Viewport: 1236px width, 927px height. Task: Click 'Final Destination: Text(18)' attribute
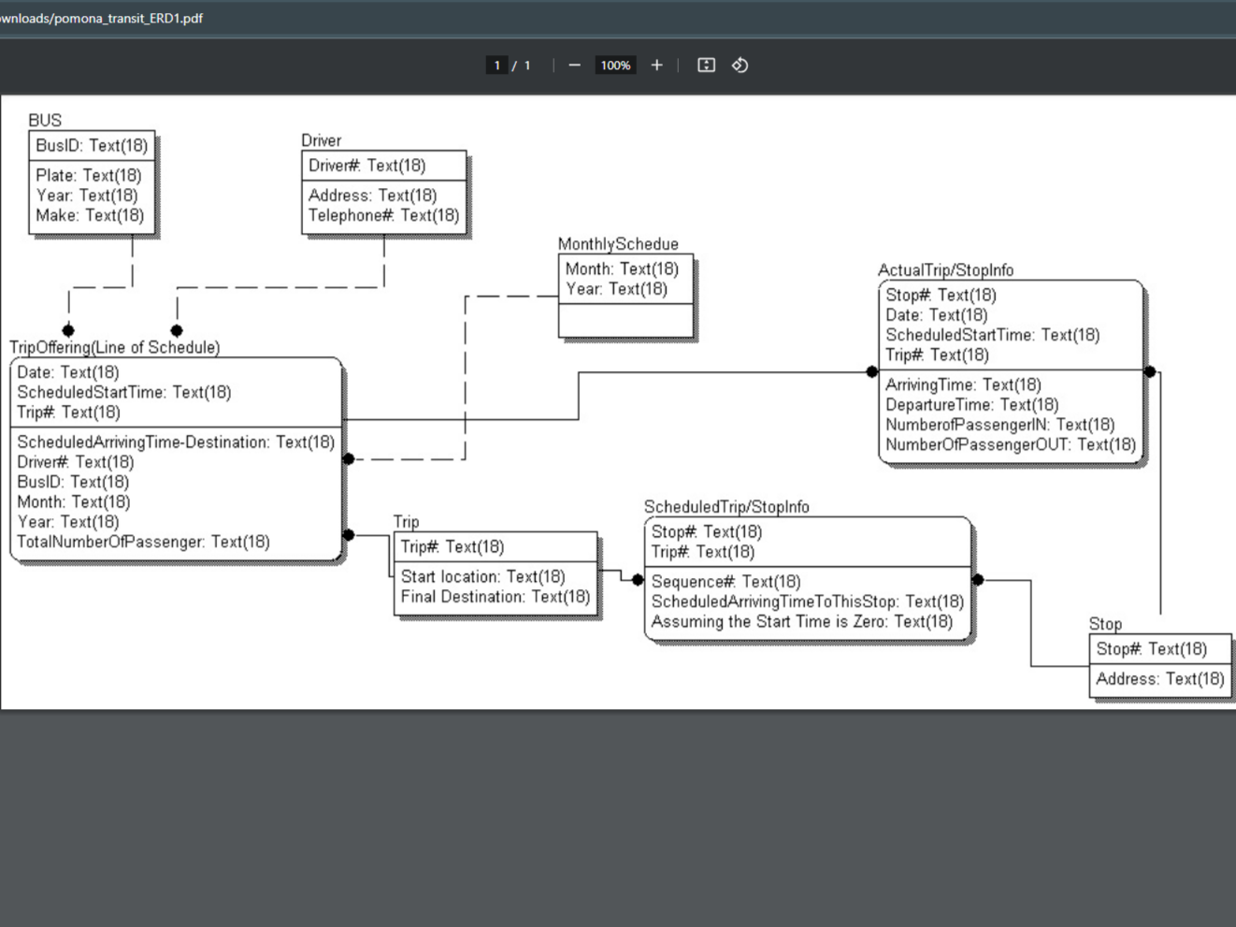point(495,597)
